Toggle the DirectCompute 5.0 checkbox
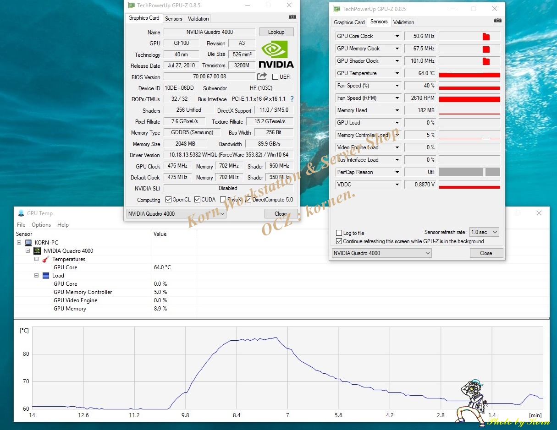This screenshot has width=557, height=430. pyautogui.click(x=248, y=200)
